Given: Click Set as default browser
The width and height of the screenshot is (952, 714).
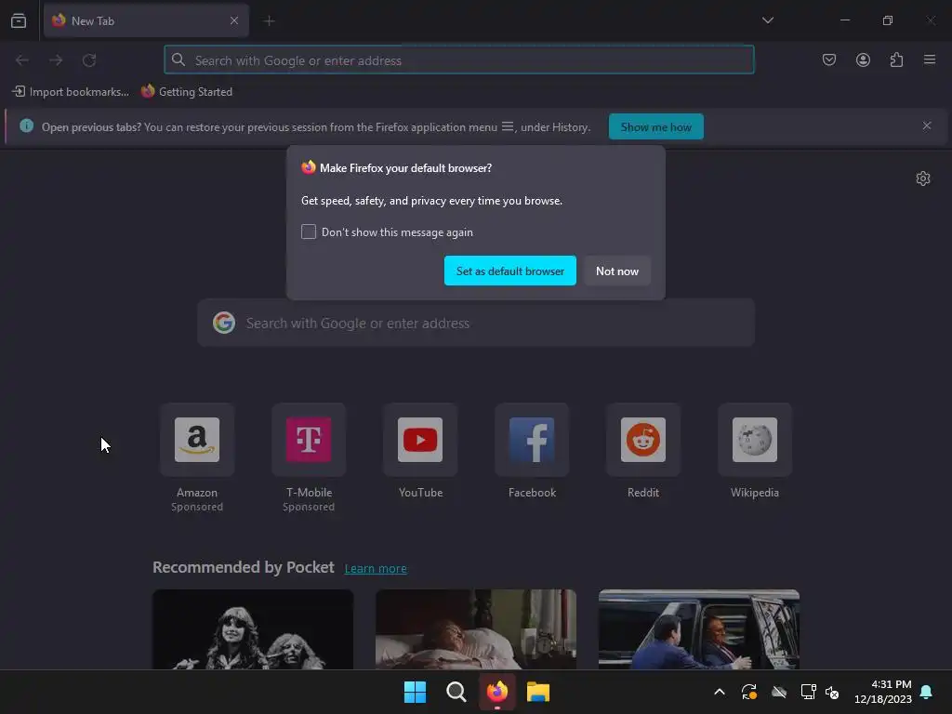Looking at the screenshot, I should pos(510,271).
